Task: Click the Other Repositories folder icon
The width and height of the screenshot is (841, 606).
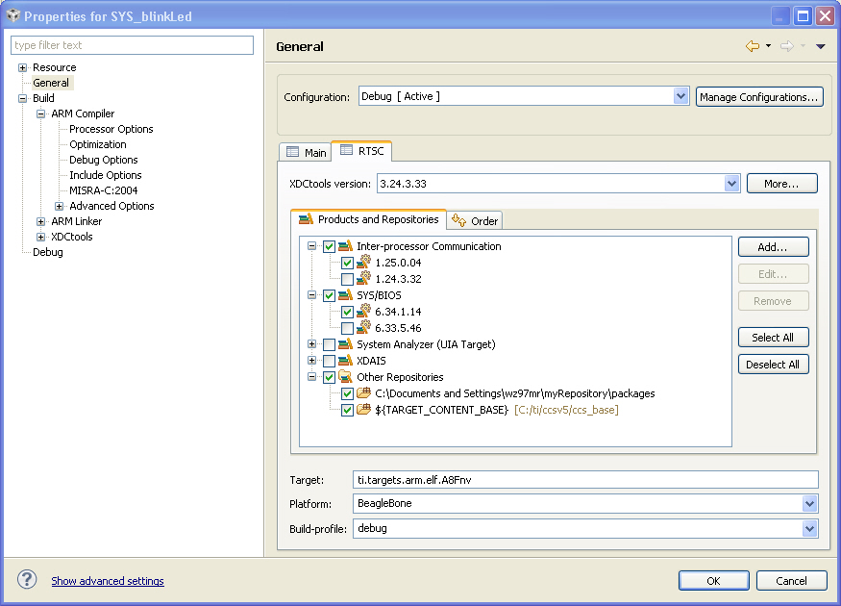Action: click(345, 377)
